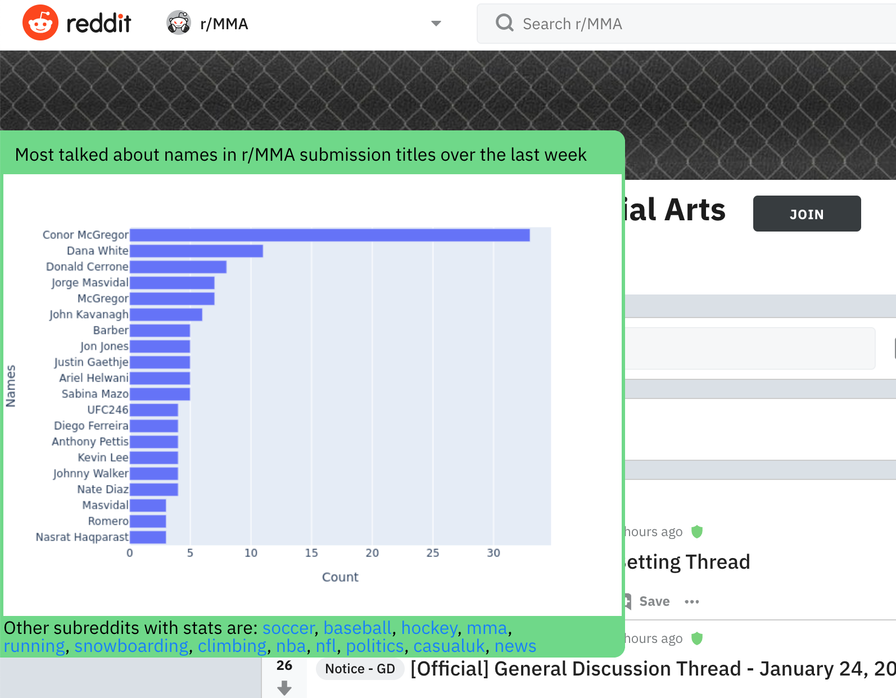Click the Jon Jones axis label

pos(105,346)
